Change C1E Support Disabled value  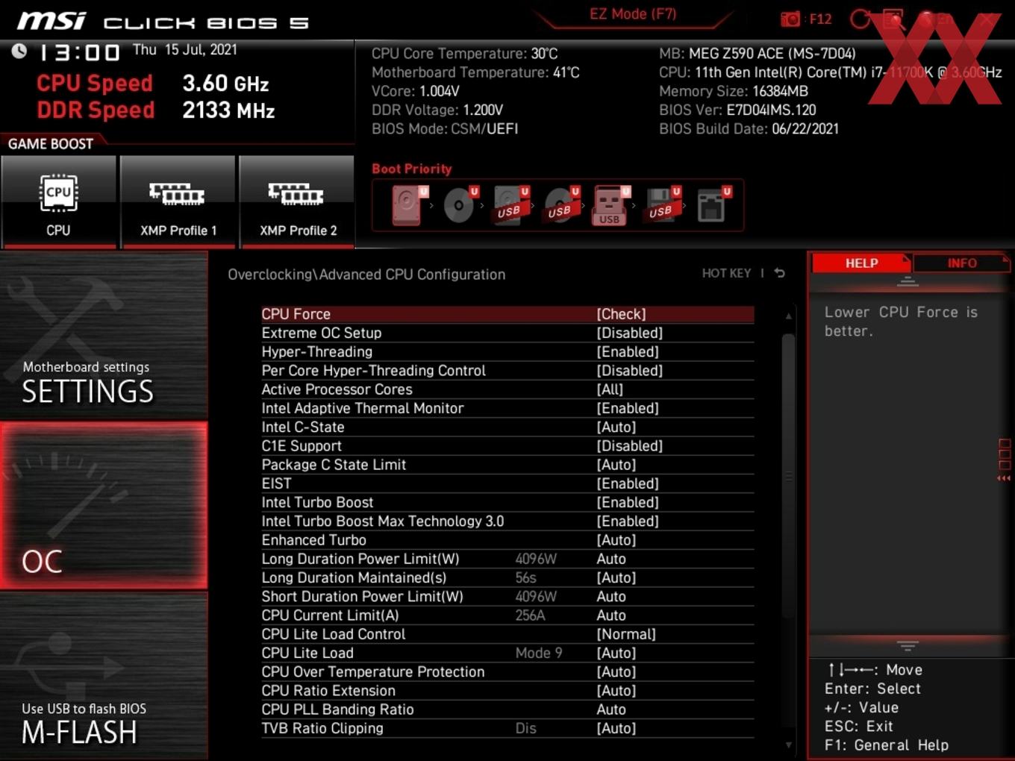click(630, 445)
